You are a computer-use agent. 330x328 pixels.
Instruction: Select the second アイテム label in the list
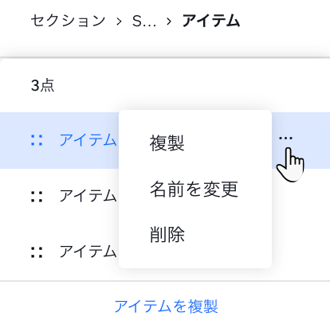click(x=88, y=196)
